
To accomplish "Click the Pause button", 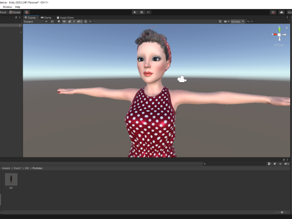I will tap(142, 12).
